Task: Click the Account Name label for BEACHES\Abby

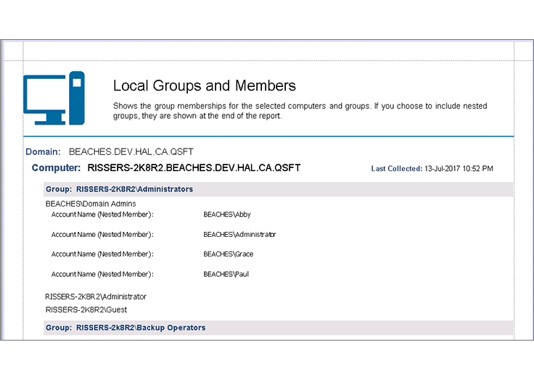Action: pyautogui.click(x=102, y=215)
